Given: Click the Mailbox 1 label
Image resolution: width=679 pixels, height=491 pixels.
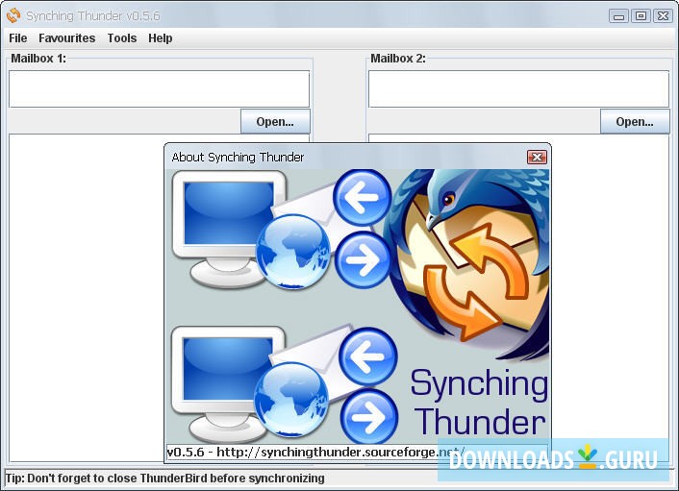Looking at the screenshot, I should (x=38, y=59).
